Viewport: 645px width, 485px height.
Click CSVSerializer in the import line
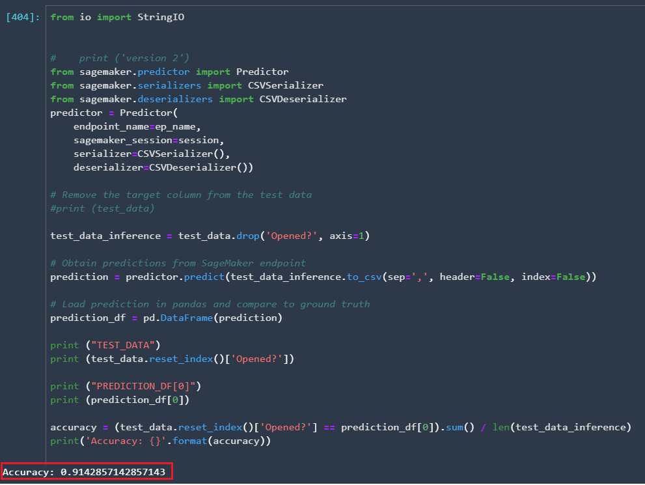[x=286, y=85]
